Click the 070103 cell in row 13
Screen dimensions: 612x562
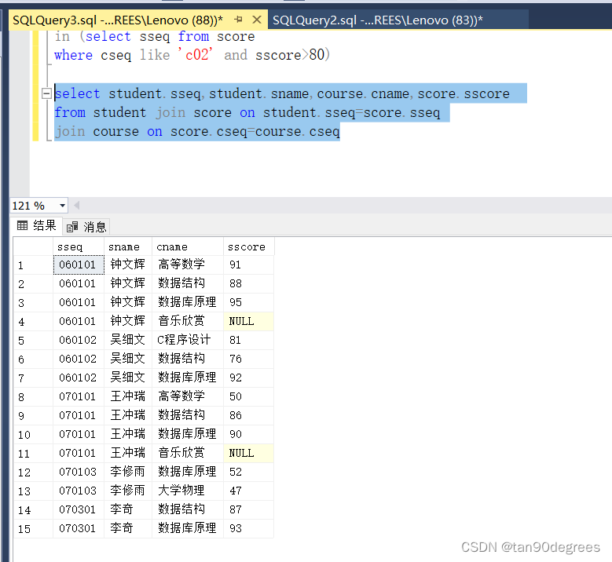pyautogui.click(x=79, y=491)
